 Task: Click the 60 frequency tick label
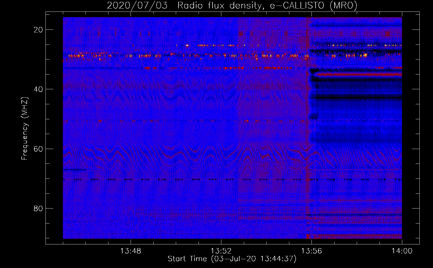tap(38, 149)
